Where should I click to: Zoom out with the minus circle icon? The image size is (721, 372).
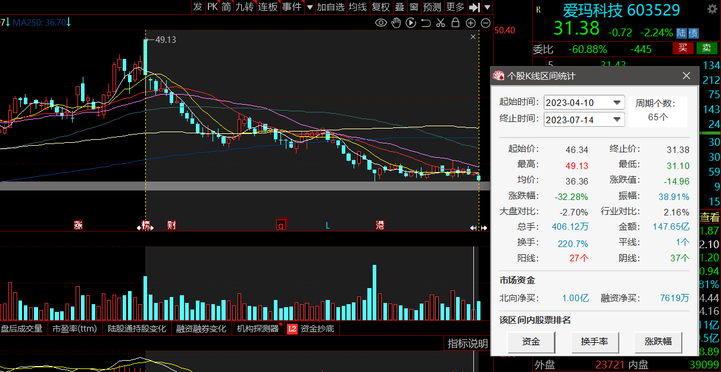(x=485, y=23)
